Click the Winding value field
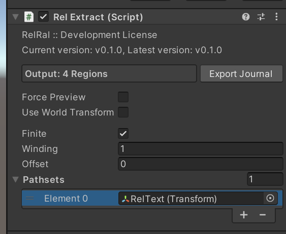The height and width of the screenshot is (234, 286). pyautogui.click(x=201, y=149)
